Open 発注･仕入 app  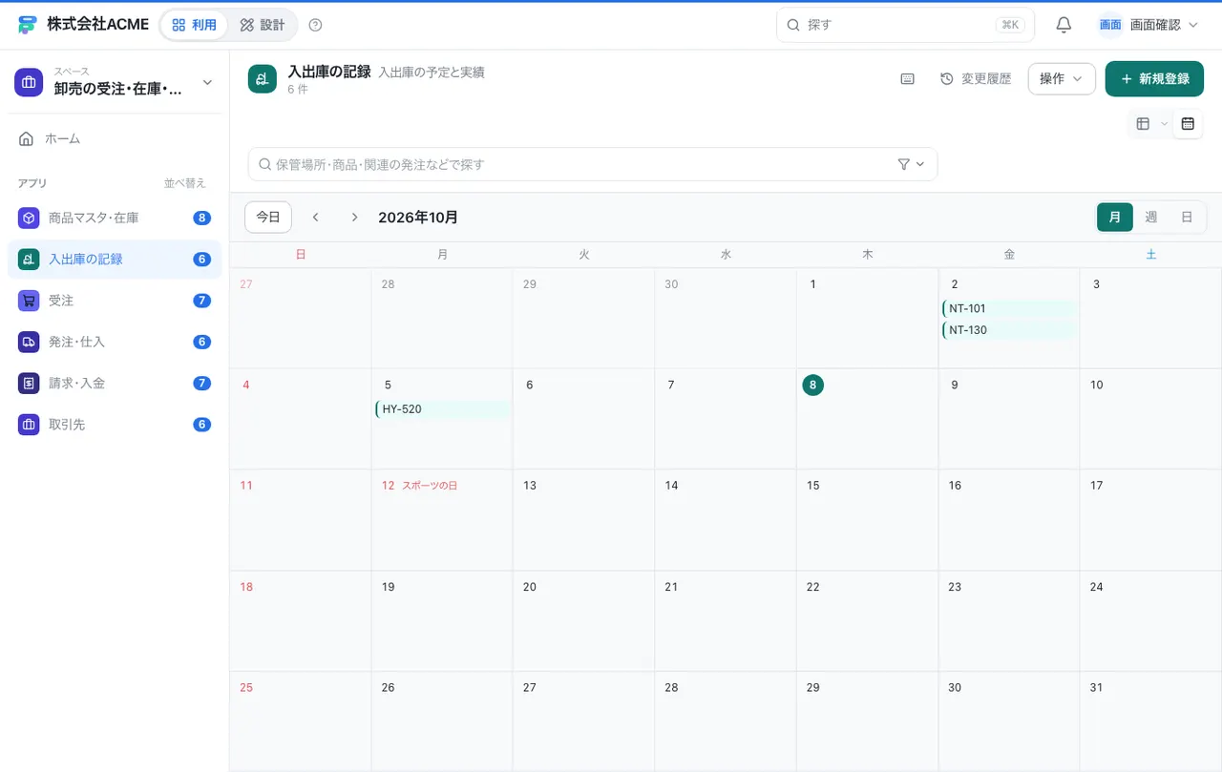click(x=115, y=342)
